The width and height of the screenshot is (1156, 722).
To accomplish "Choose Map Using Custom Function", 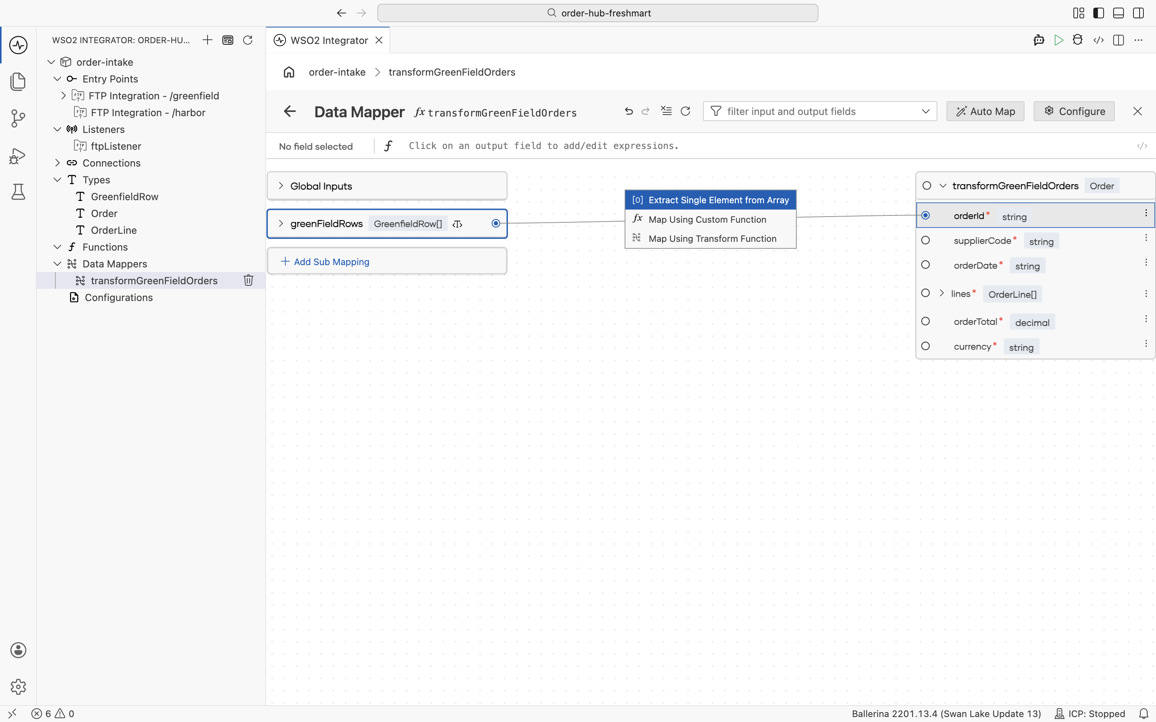I will point(710,220).
